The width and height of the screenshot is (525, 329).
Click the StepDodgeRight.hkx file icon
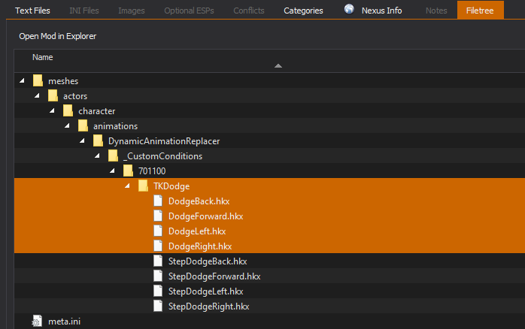click(x=158, y=306)
